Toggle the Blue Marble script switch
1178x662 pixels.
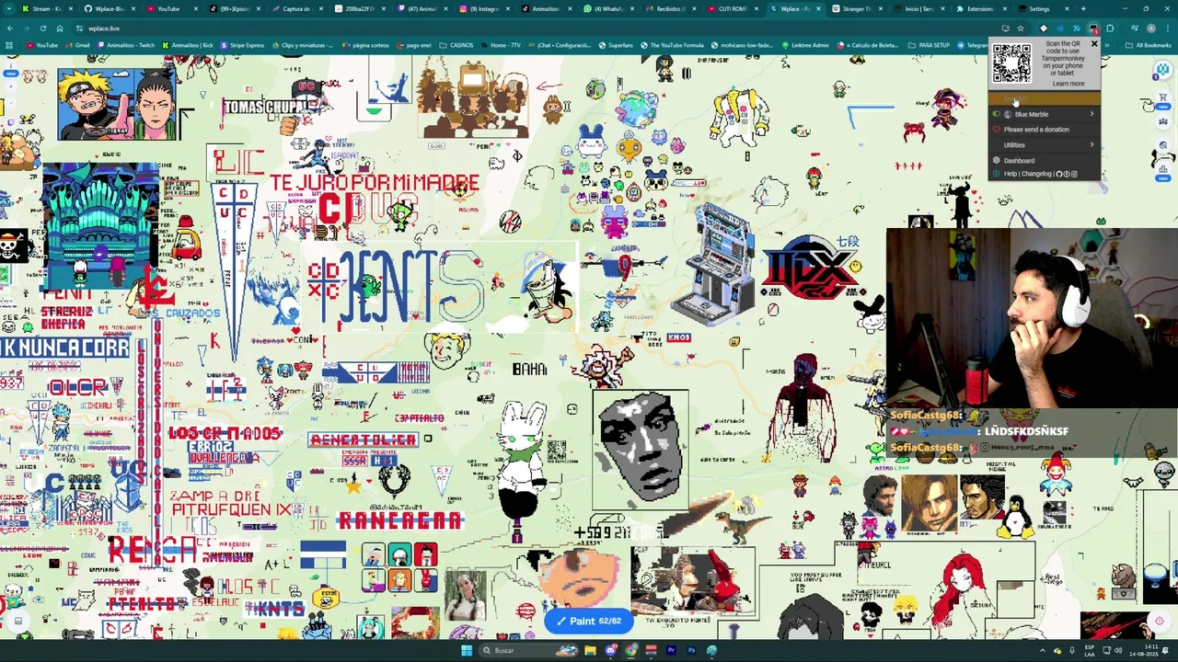pyautogui.click(x=996, y=114)
